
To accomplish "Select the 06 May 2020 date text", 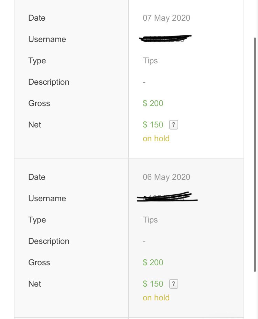I will pyautogui.click(x=166, y=177).
